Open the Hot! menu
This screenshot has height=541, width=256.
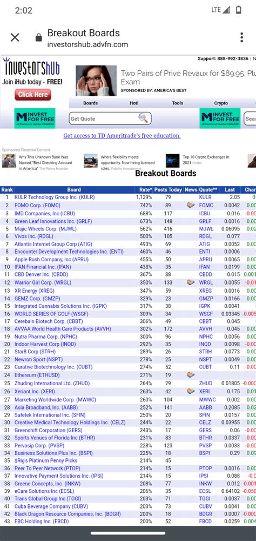(x=134, y=103)
